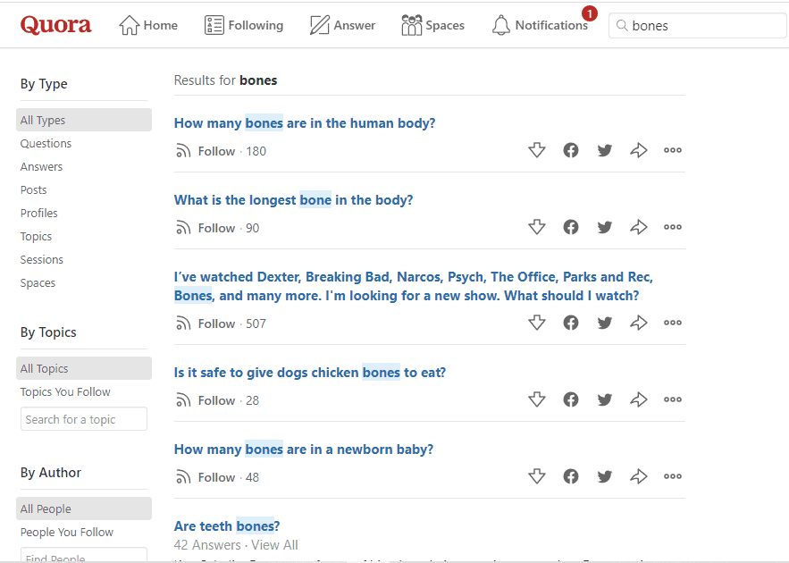
Task: Tweet the longest bone question
Action: point(605,227)
